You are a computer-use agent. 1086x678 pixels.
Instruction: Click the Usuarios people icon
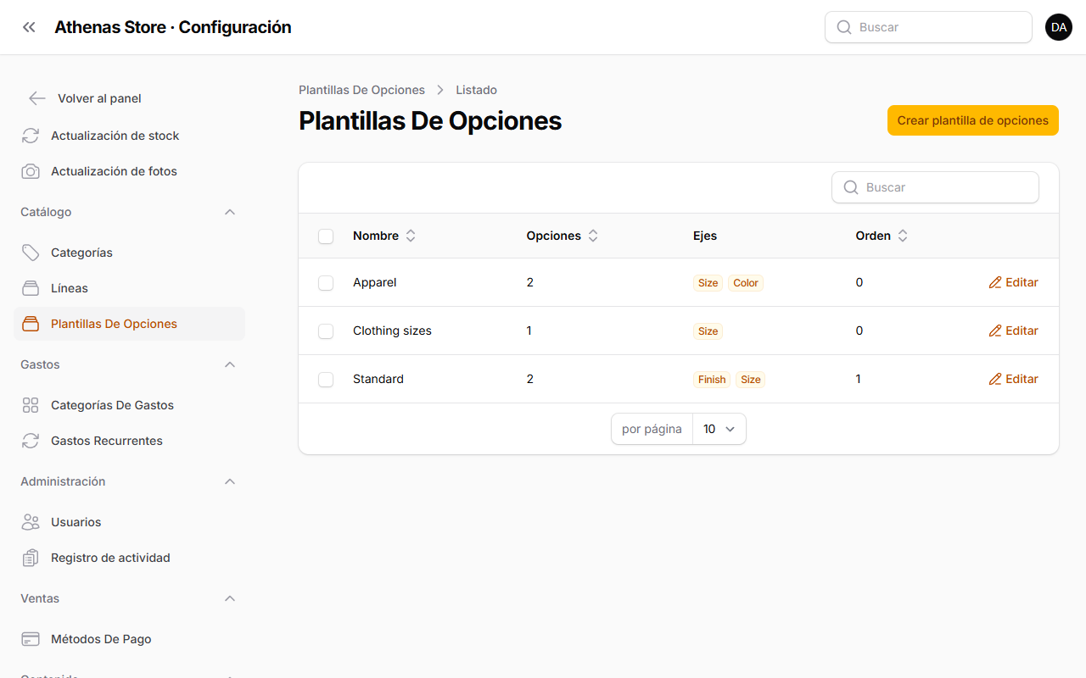click(31, 522)
